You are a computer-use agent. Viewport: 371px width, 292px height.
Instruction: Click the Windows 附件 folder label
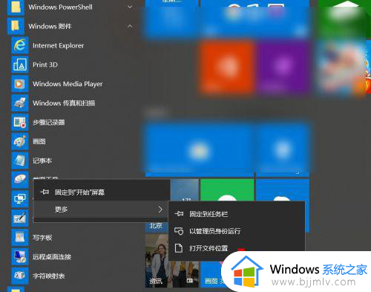50,26
